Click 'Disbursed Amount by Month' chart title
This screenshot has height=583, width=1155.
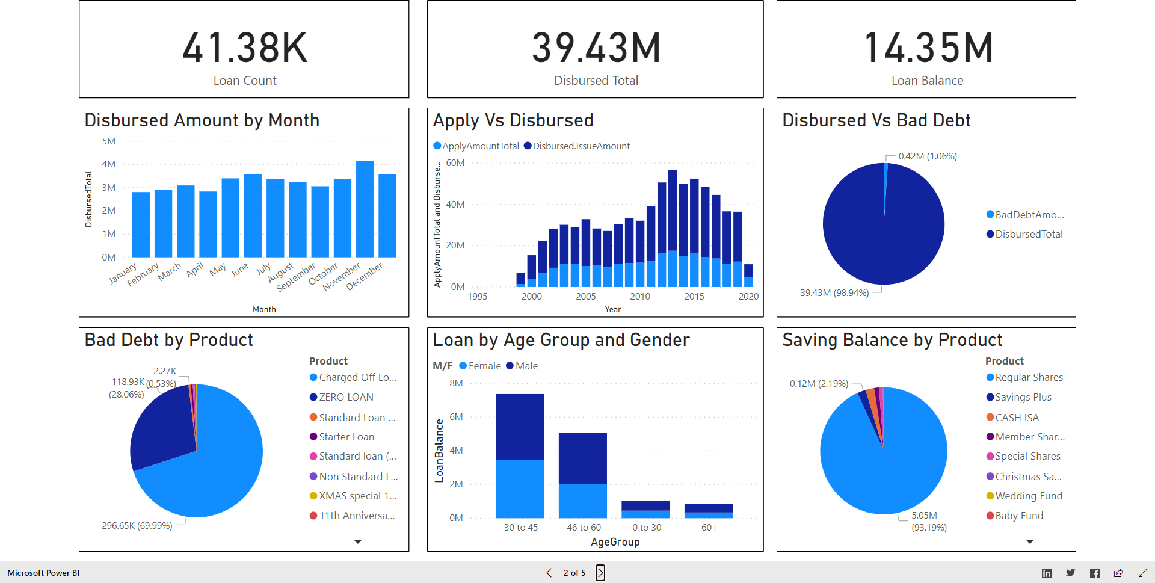tap(202, 120)
